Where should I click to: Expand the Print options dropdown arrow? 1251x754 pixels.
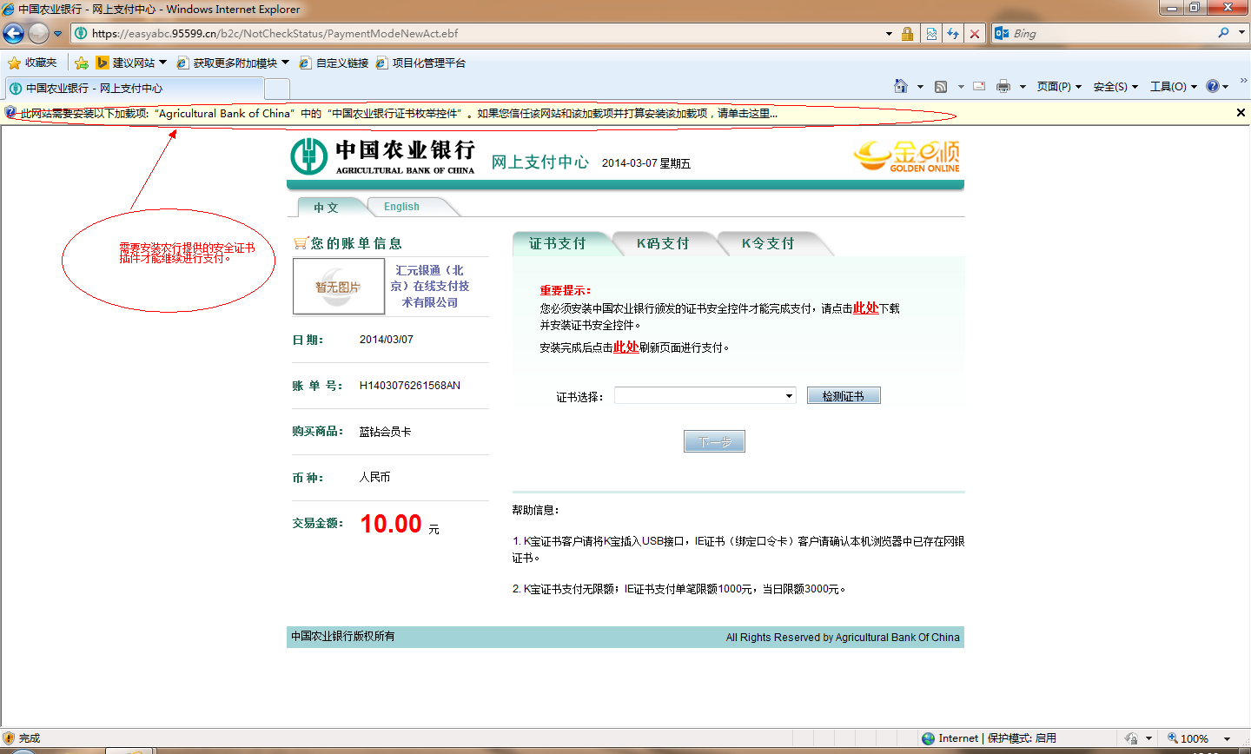pos(1023,86)
